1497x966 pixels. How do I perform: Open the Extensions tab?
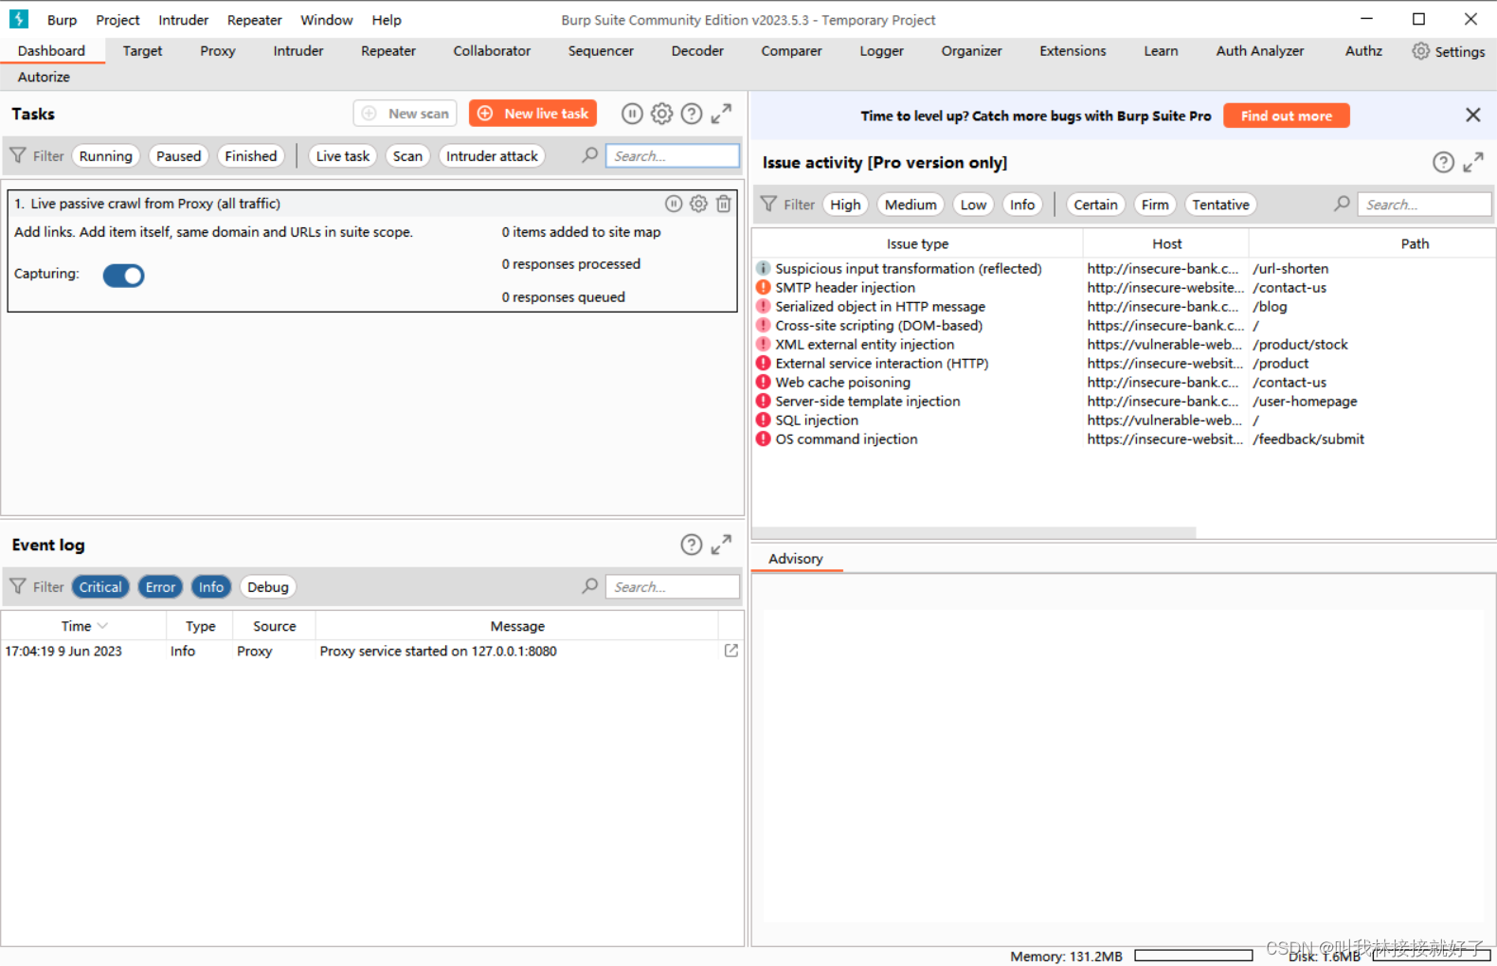[1073, 51]
